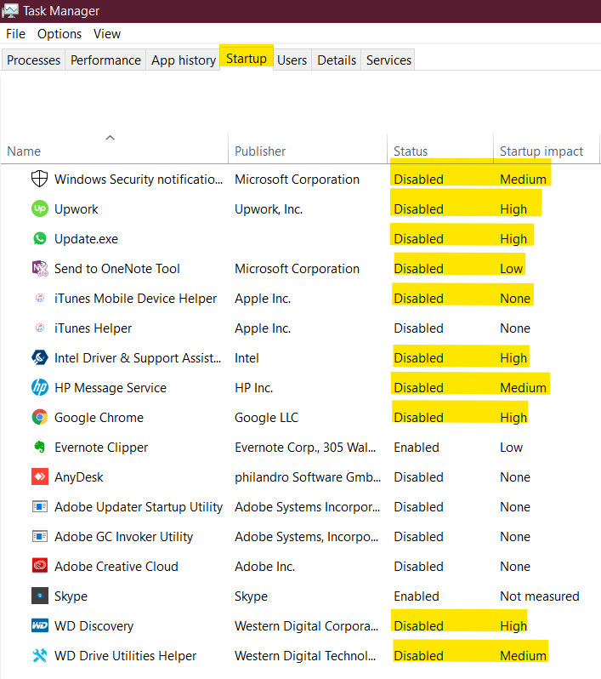Click the iTunes Mobile Device Helper icon
The width and height of the screenshot is (601, 679).
40,299
